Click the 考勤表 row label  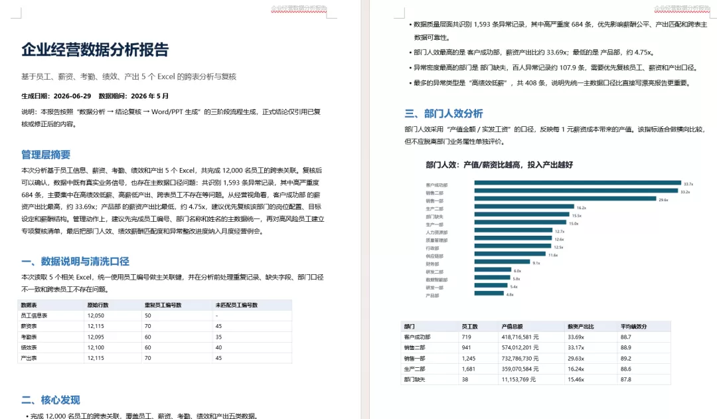coord(29,337)
